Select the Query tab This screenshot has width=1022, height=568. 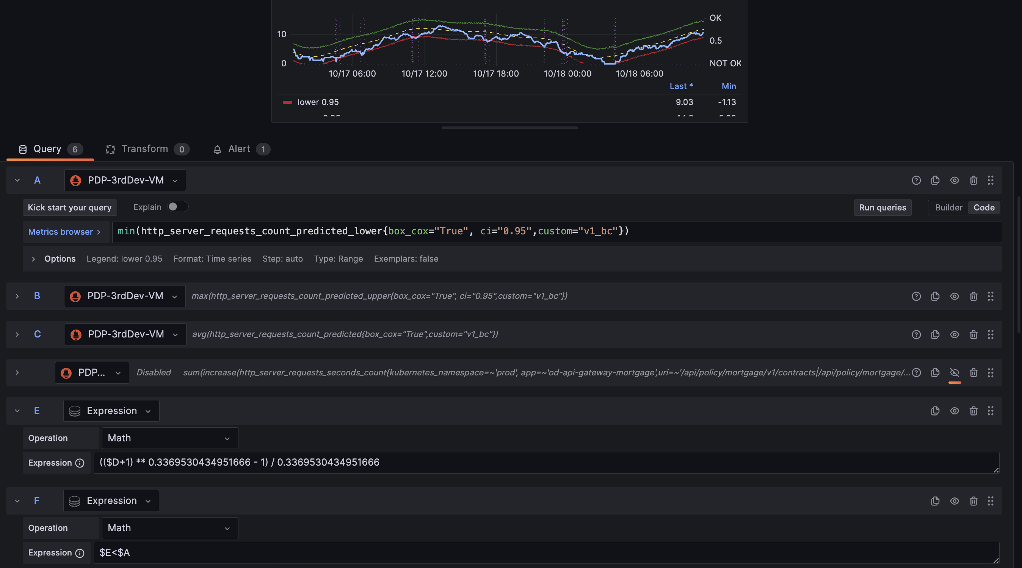pyautogui.click(x=50, y=149)
